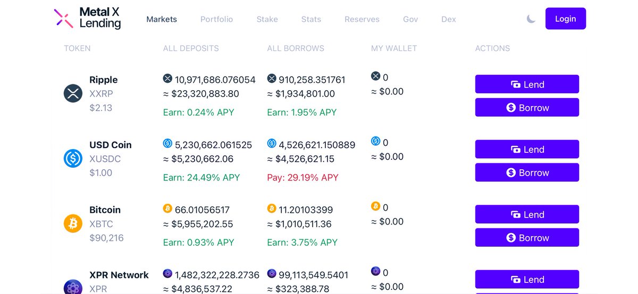Select the XPR Network token name
The image size is (638, 294).
pyautogui.click(x=119, y=275)
